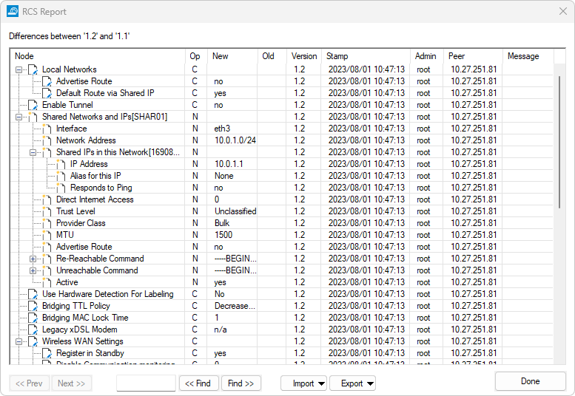Image resolution: width=575 pixels, height=396 pixels.
Task: Click the Use Hardware Detection For Labeling icon
Action: (33, 294)
